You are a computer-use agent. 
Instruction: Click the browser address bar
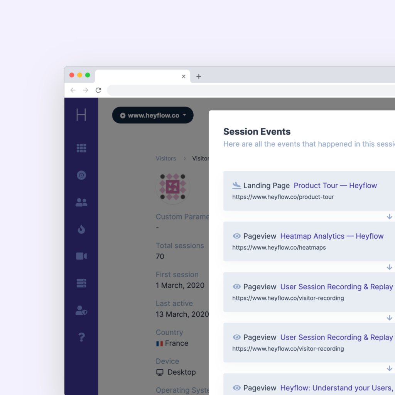point(251,90)
